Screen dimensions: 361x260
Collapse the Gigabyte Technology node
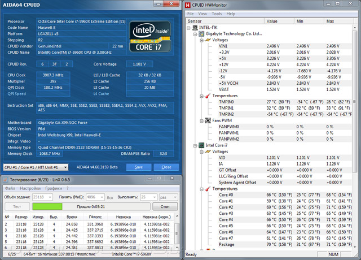coord(195,34)
